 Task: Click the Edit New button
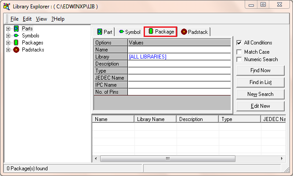[260, 106]
